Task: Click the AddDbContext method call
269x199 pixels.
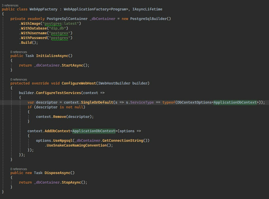Action: click(57, 131)
